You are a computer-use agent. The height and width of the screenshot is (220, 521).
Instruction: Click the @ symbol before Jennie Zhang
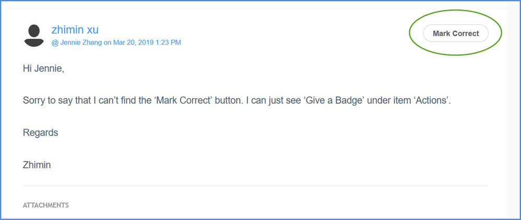coord(54,43)
